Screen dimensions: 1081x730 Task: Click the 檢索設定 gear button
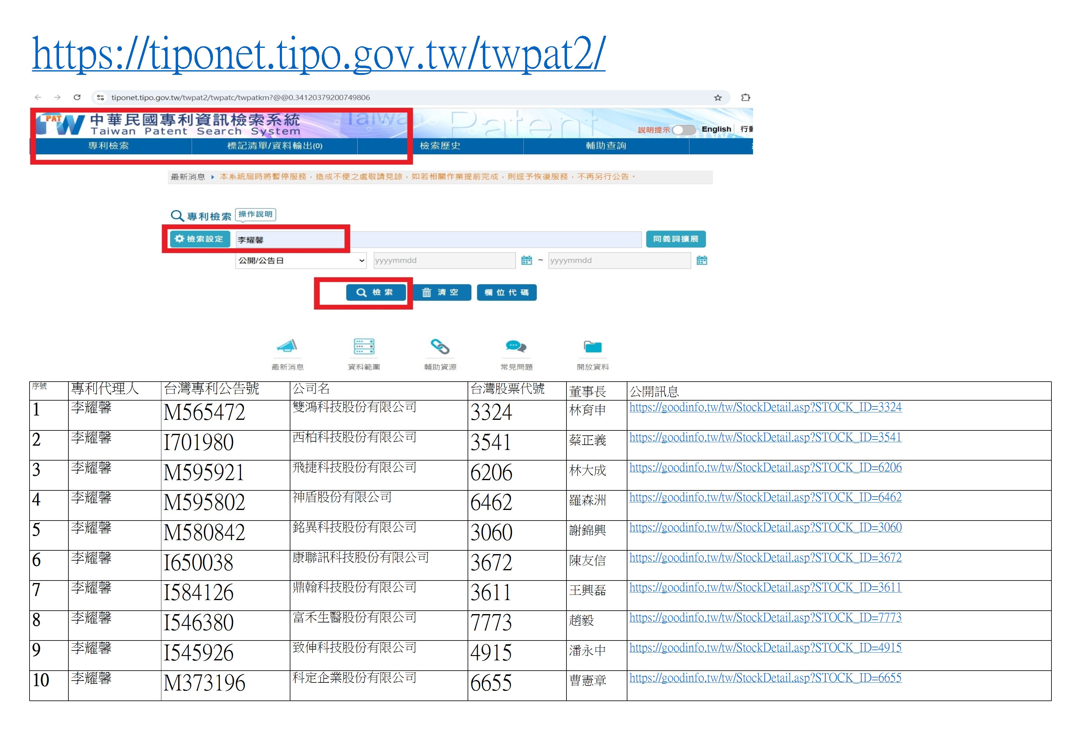point(200,239)
